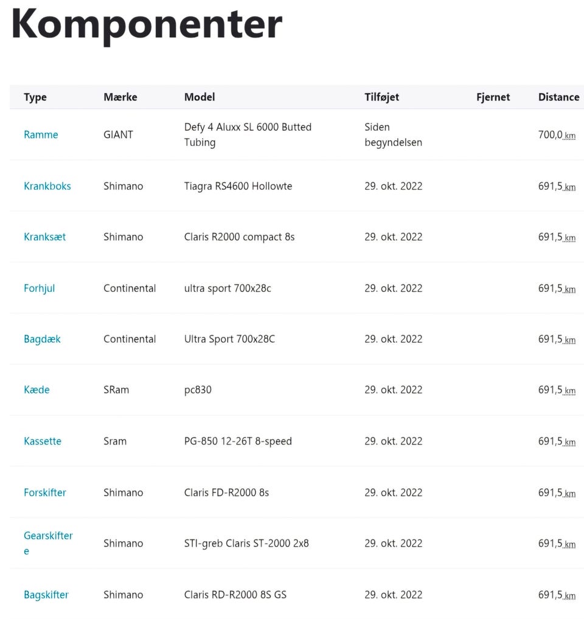Screen dimensions: 584x619
Task: Open the Ramme component link
Action: (x=41, y=135)
